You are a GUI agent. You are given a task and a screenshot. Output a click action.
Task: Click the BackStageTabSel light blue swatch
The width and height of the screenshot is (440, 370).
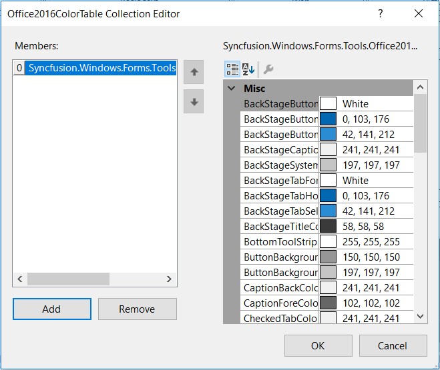tap(328, 211)
